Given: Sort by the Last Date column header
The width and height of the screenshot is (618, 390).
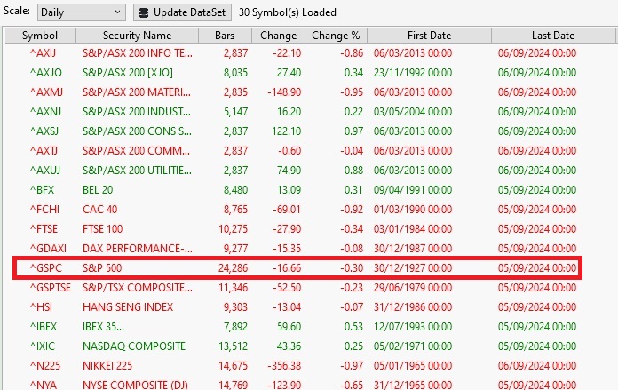Looking at the screenshot, I should click(x=553, y=36).
